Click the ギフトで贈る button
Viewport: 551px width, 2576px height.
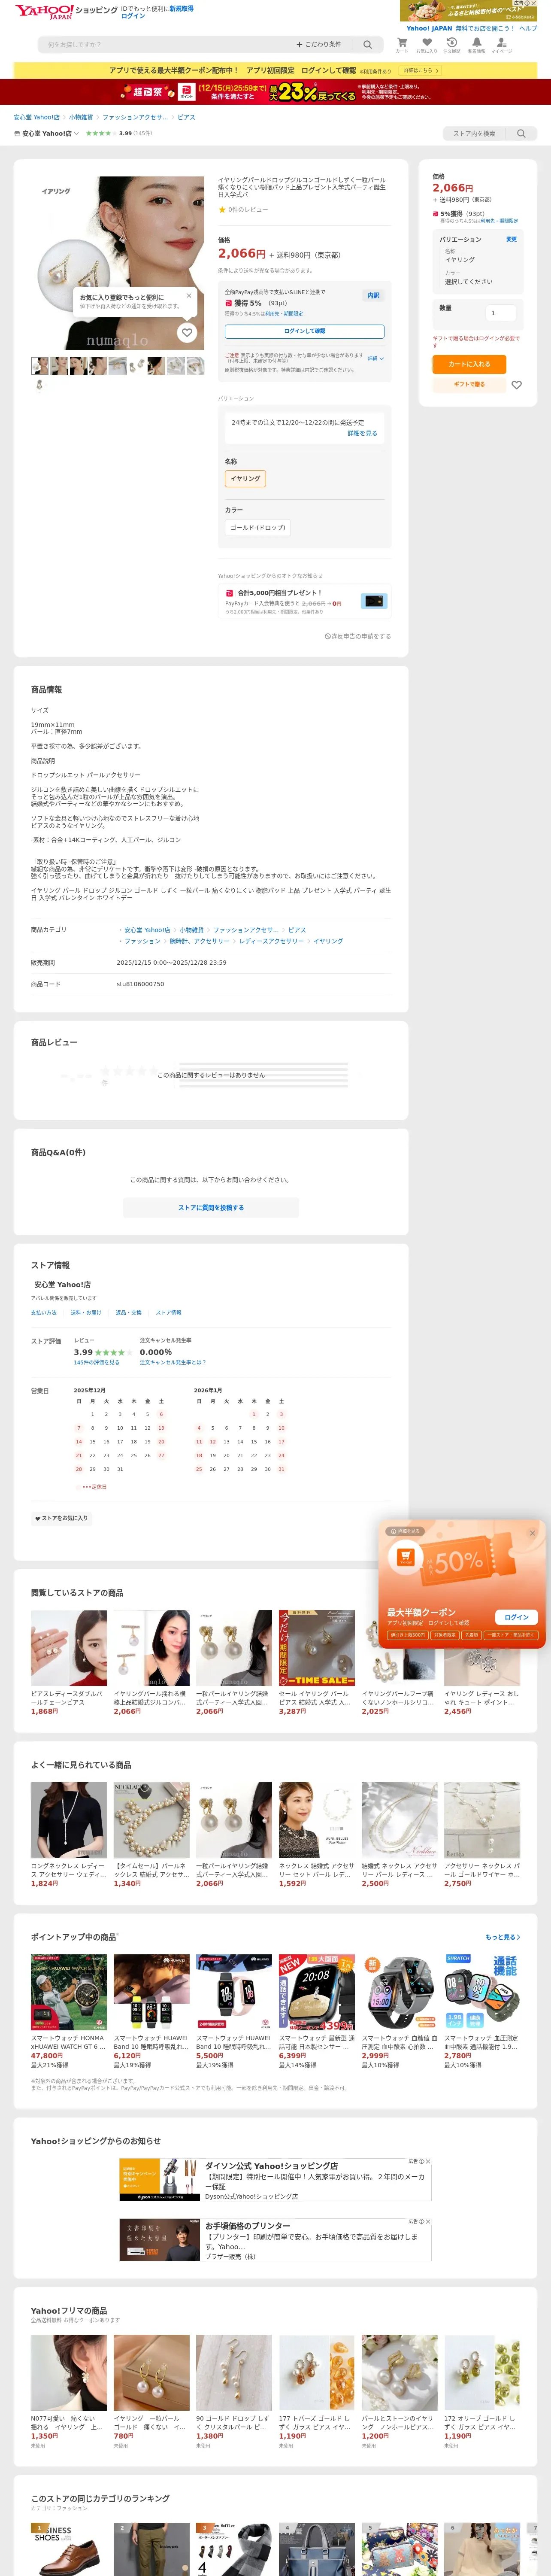point(469,385)
